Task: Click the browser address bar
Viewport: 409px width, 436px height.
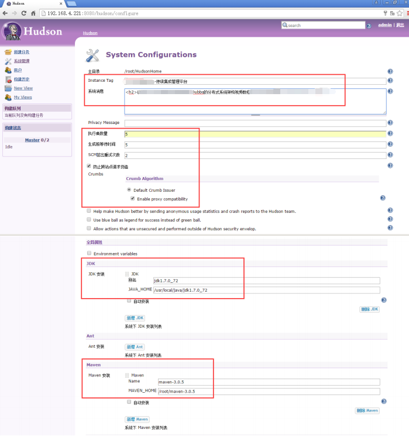Action: click(212, 13)
